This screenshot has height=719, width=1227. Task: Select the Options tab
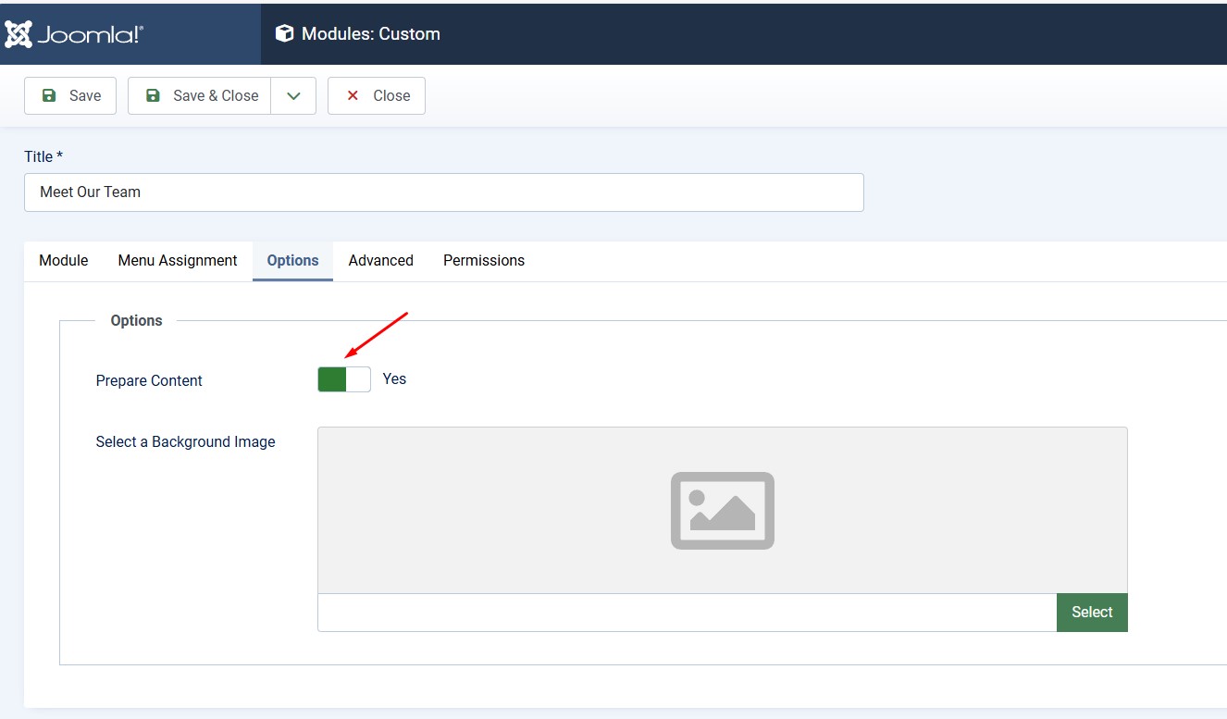point(292,261)
